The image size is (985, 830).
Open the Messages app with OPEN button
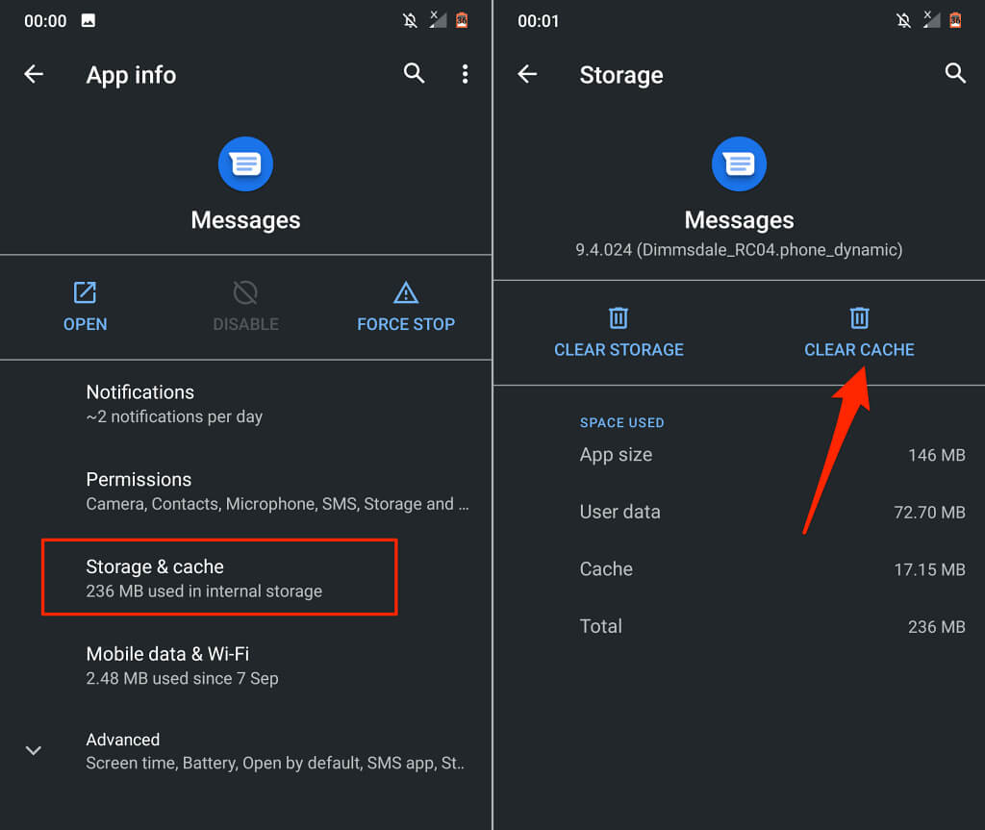click(x=85, y=307)
